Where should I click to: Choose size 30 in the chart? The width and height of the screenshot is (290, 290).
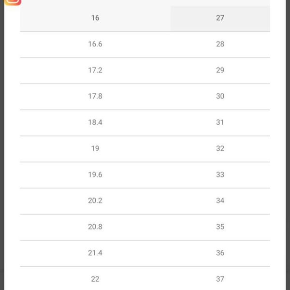(x=220, y=96)
